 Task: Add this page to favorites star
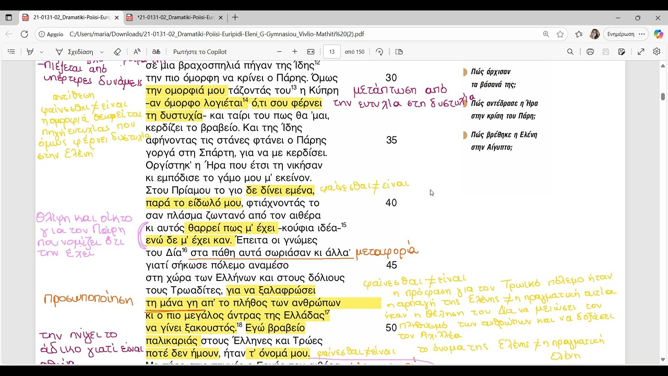[x=560, y=34]
